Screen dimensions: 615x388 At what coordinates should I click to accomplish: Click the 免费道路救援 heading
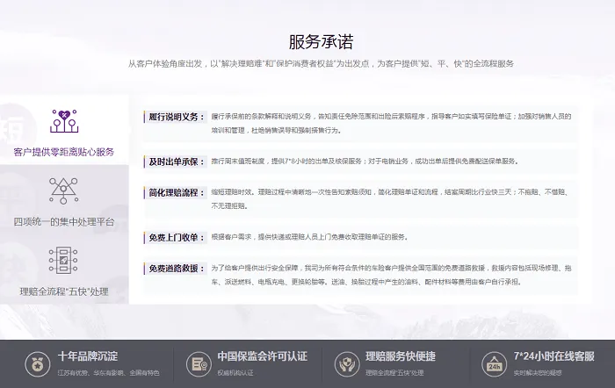(x=176, y=268)
